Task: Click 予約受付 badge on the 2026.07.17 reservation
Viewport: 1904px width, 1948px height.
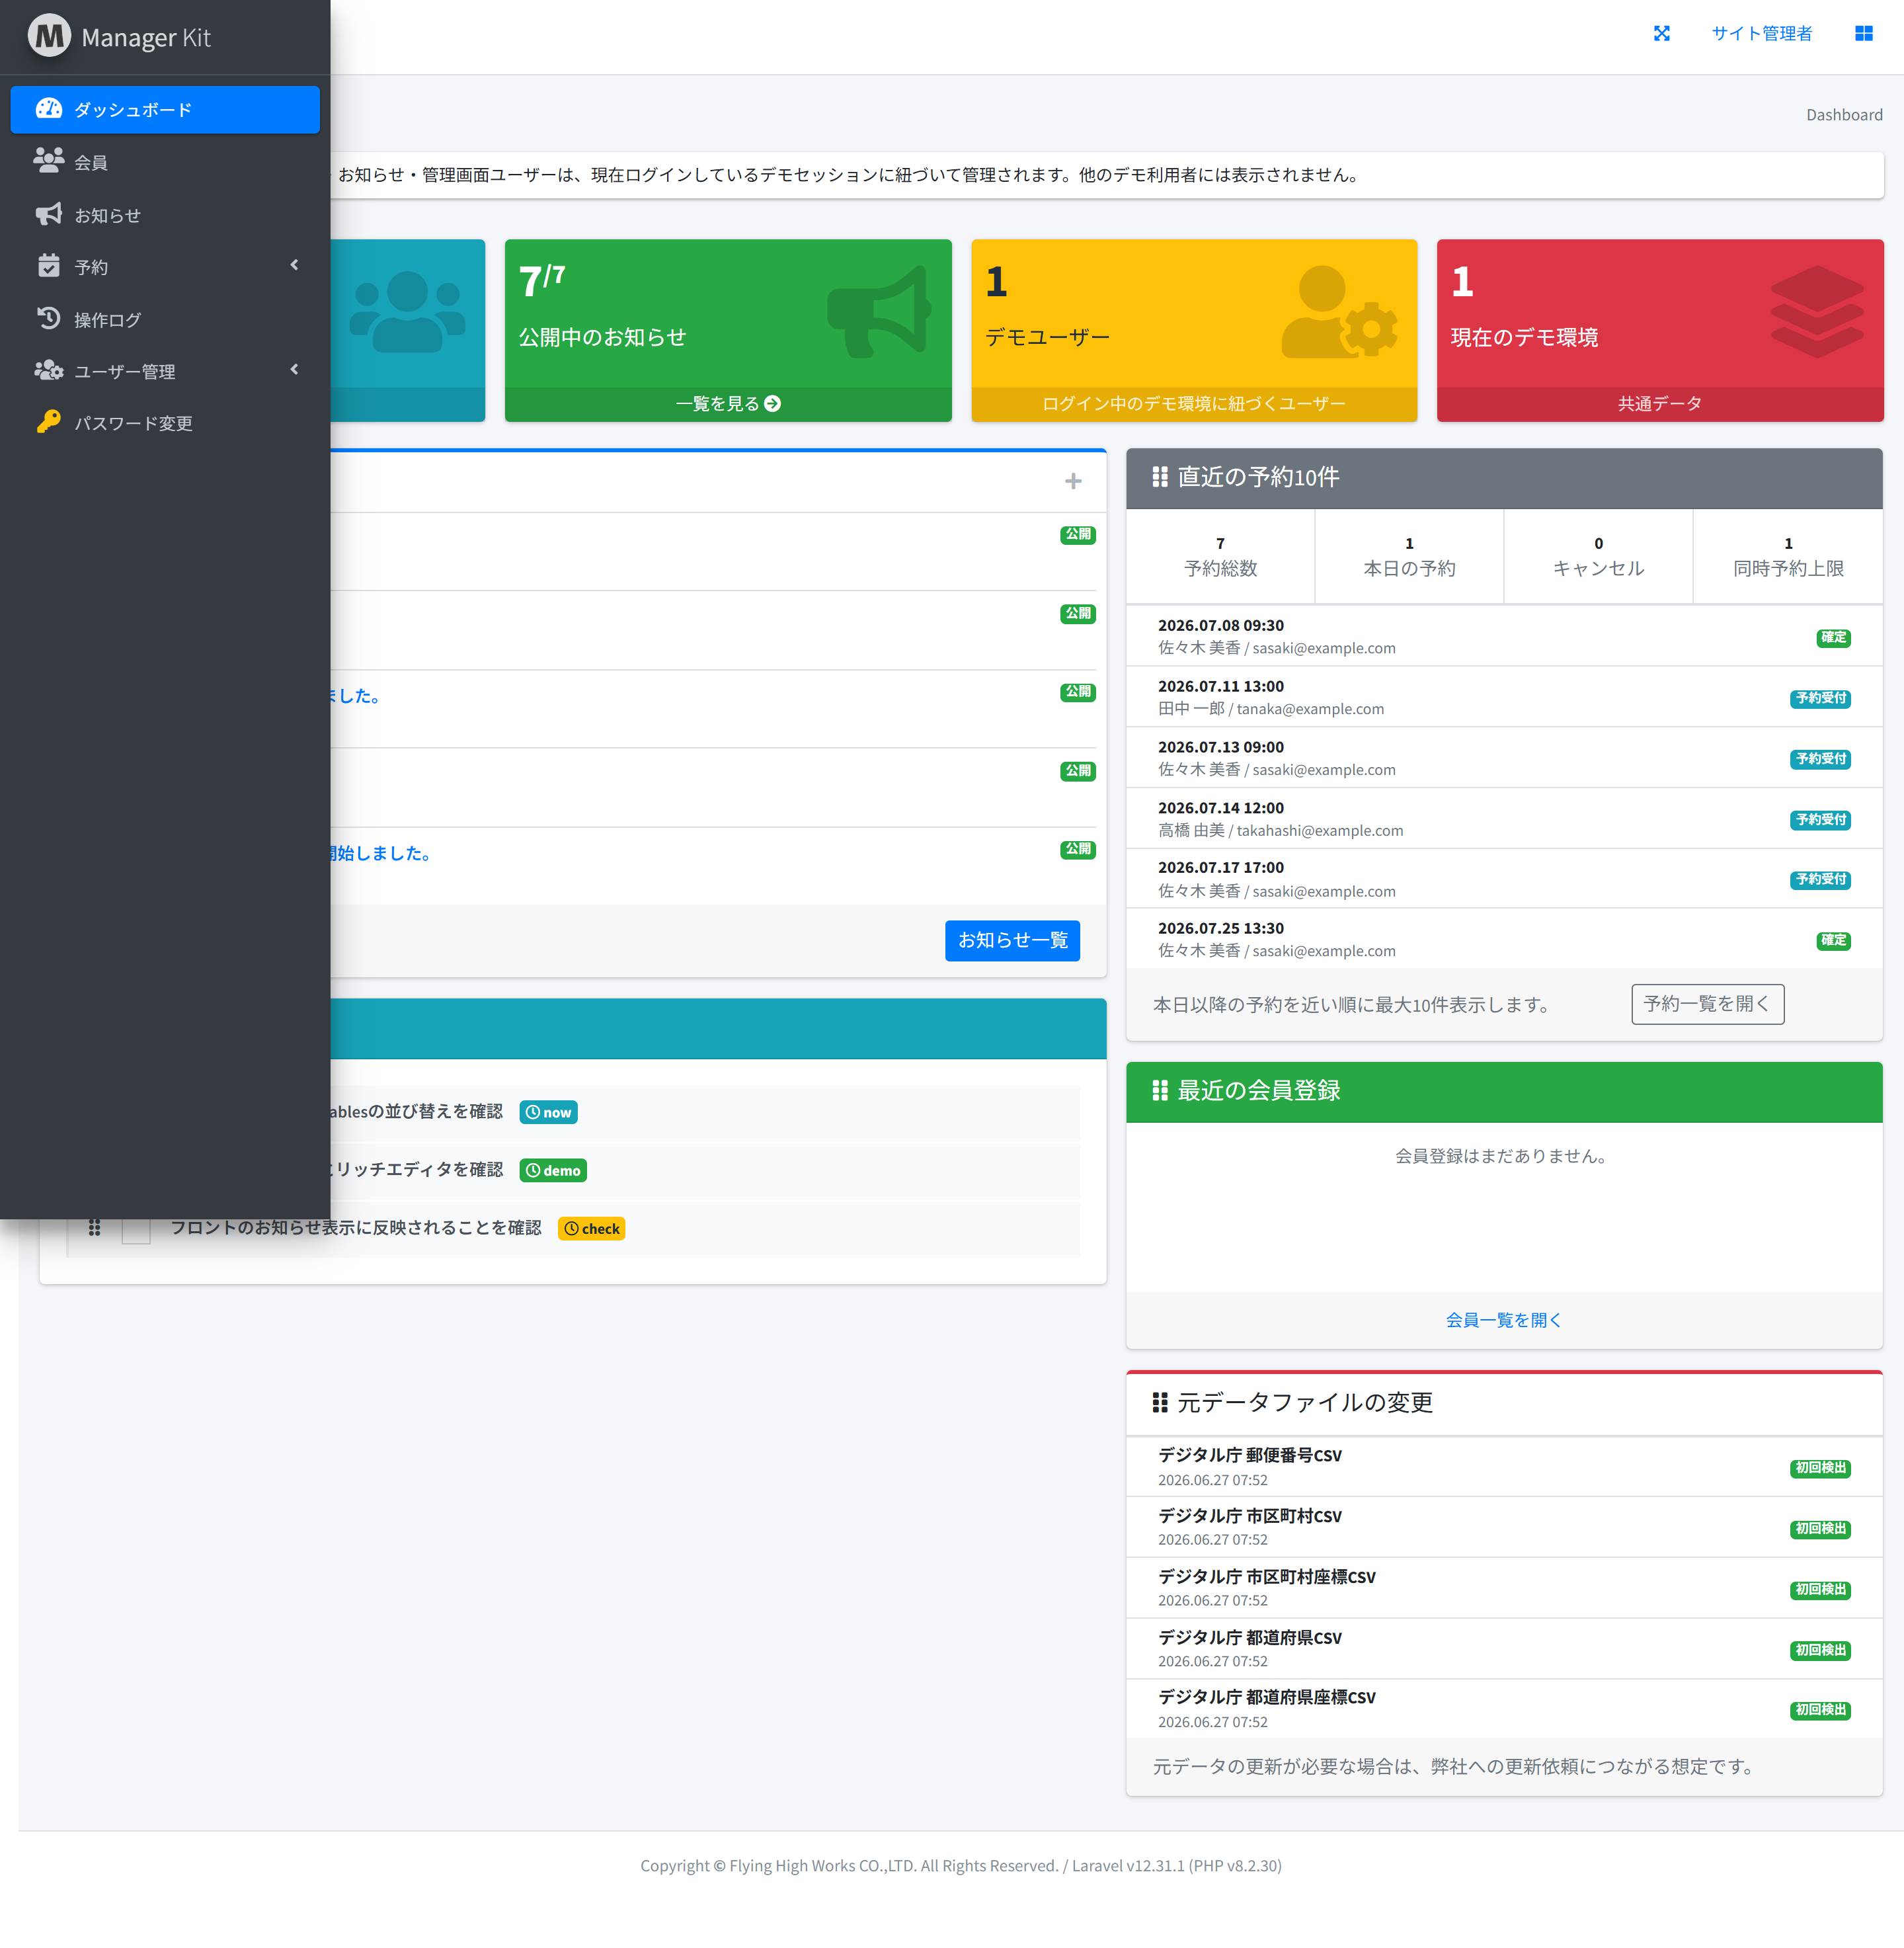Action: pyautogui.click(x=1820, y=879)
